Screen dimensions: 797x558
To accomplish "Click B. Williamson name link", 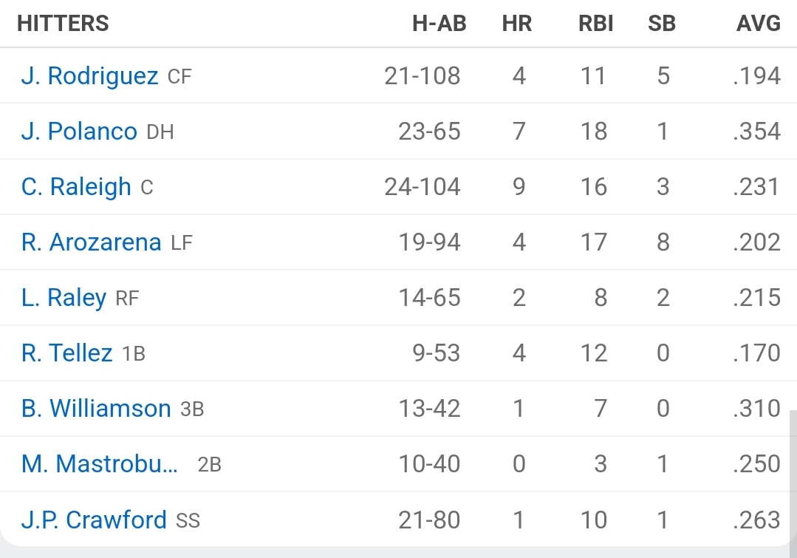I will click(x=96, y=409).
